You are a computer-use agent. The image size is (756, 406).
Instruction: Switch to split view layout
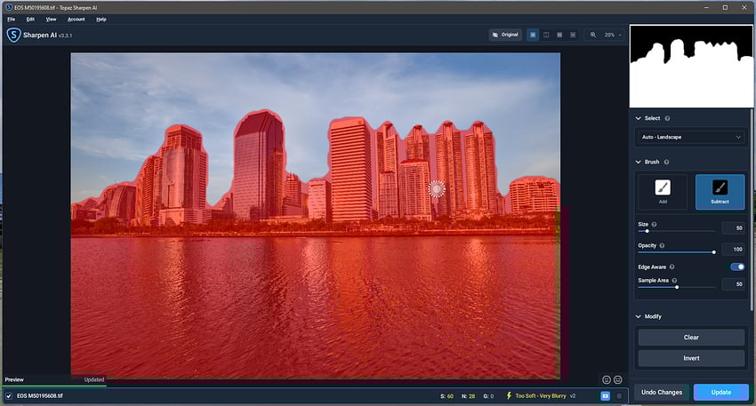546,35
